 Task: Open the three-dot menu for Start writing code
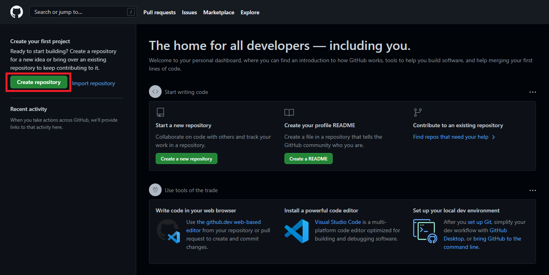pyautogui.click(x=532, y=92)
